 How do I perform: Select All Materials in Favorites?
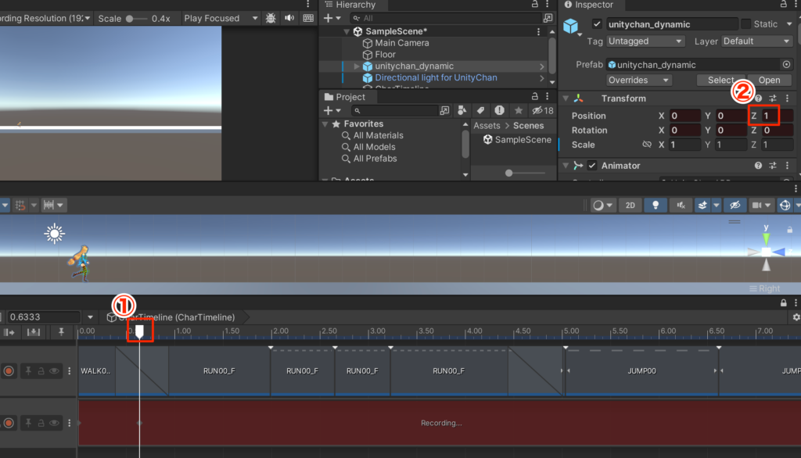click(378, 136)
